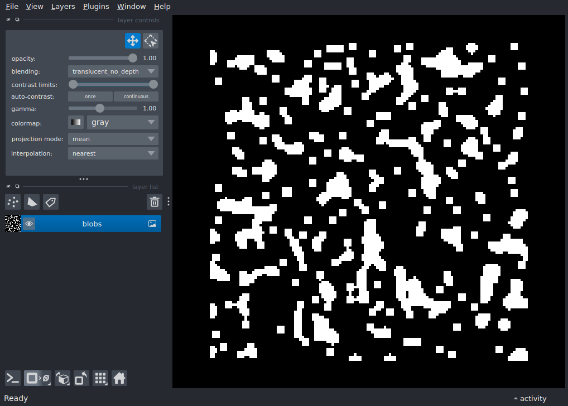
Task: Open the blending mode dropdown
Action: pyautogui.click(x=113, y=71)
